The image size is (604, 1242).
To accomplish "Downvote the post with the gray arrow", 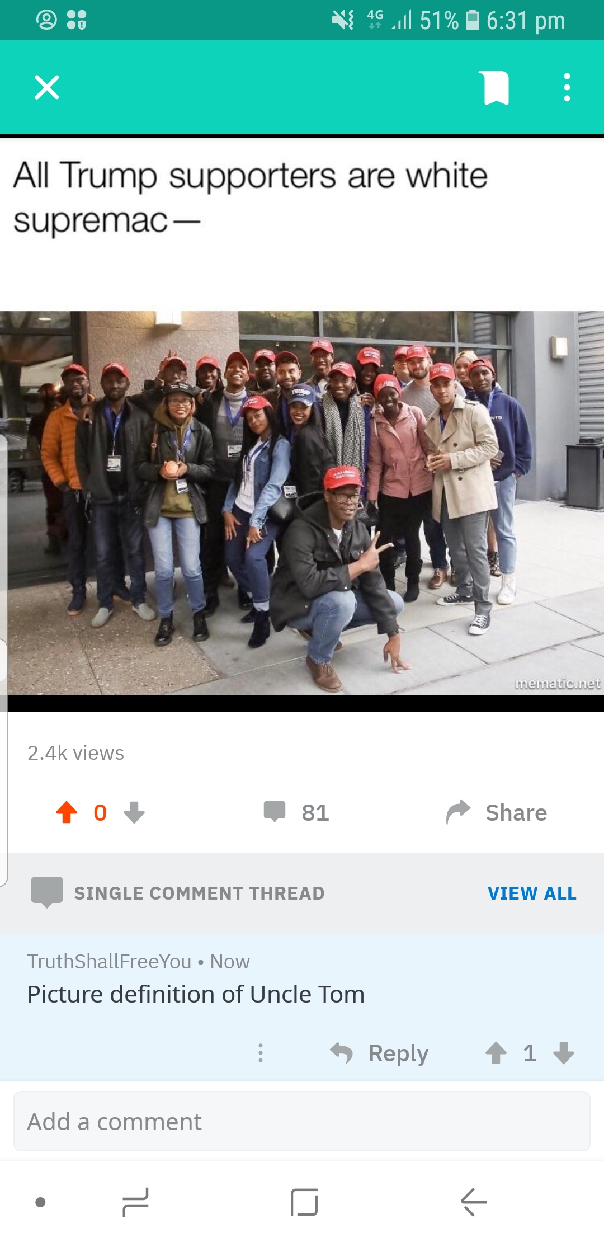I will (x=134, y=812).
